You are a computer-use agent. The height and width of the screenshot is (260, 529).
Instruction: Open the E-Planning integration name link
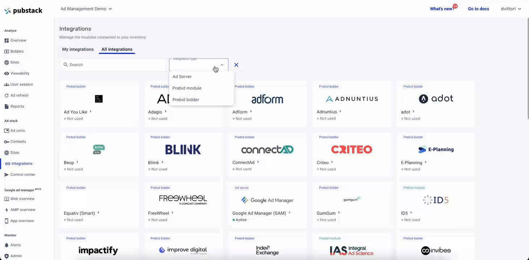pyautogui.click(x=411, y=162)
